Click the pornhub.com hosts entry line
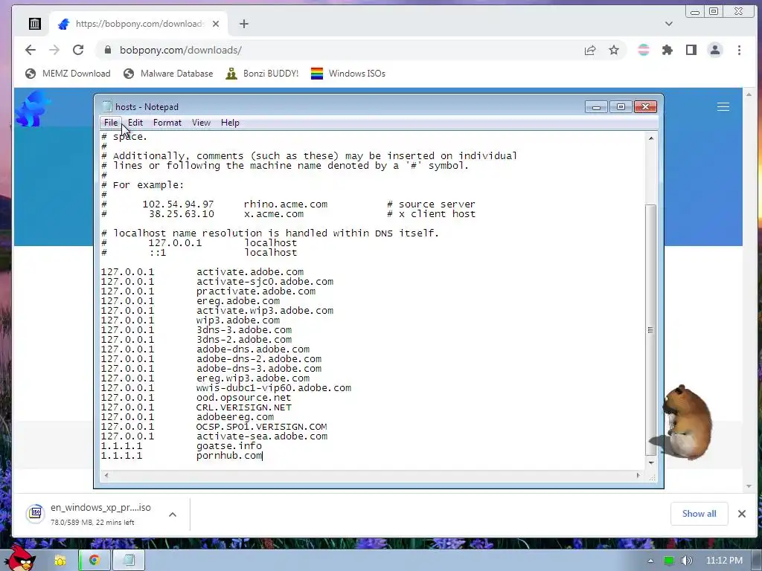 (x=182, y=456)
